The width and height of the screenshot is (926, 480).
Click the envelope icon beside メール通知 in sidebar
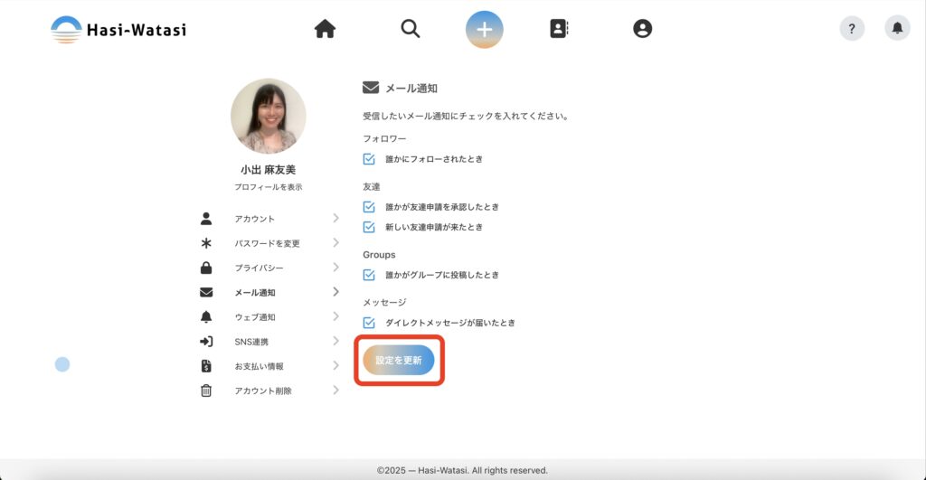206,292
